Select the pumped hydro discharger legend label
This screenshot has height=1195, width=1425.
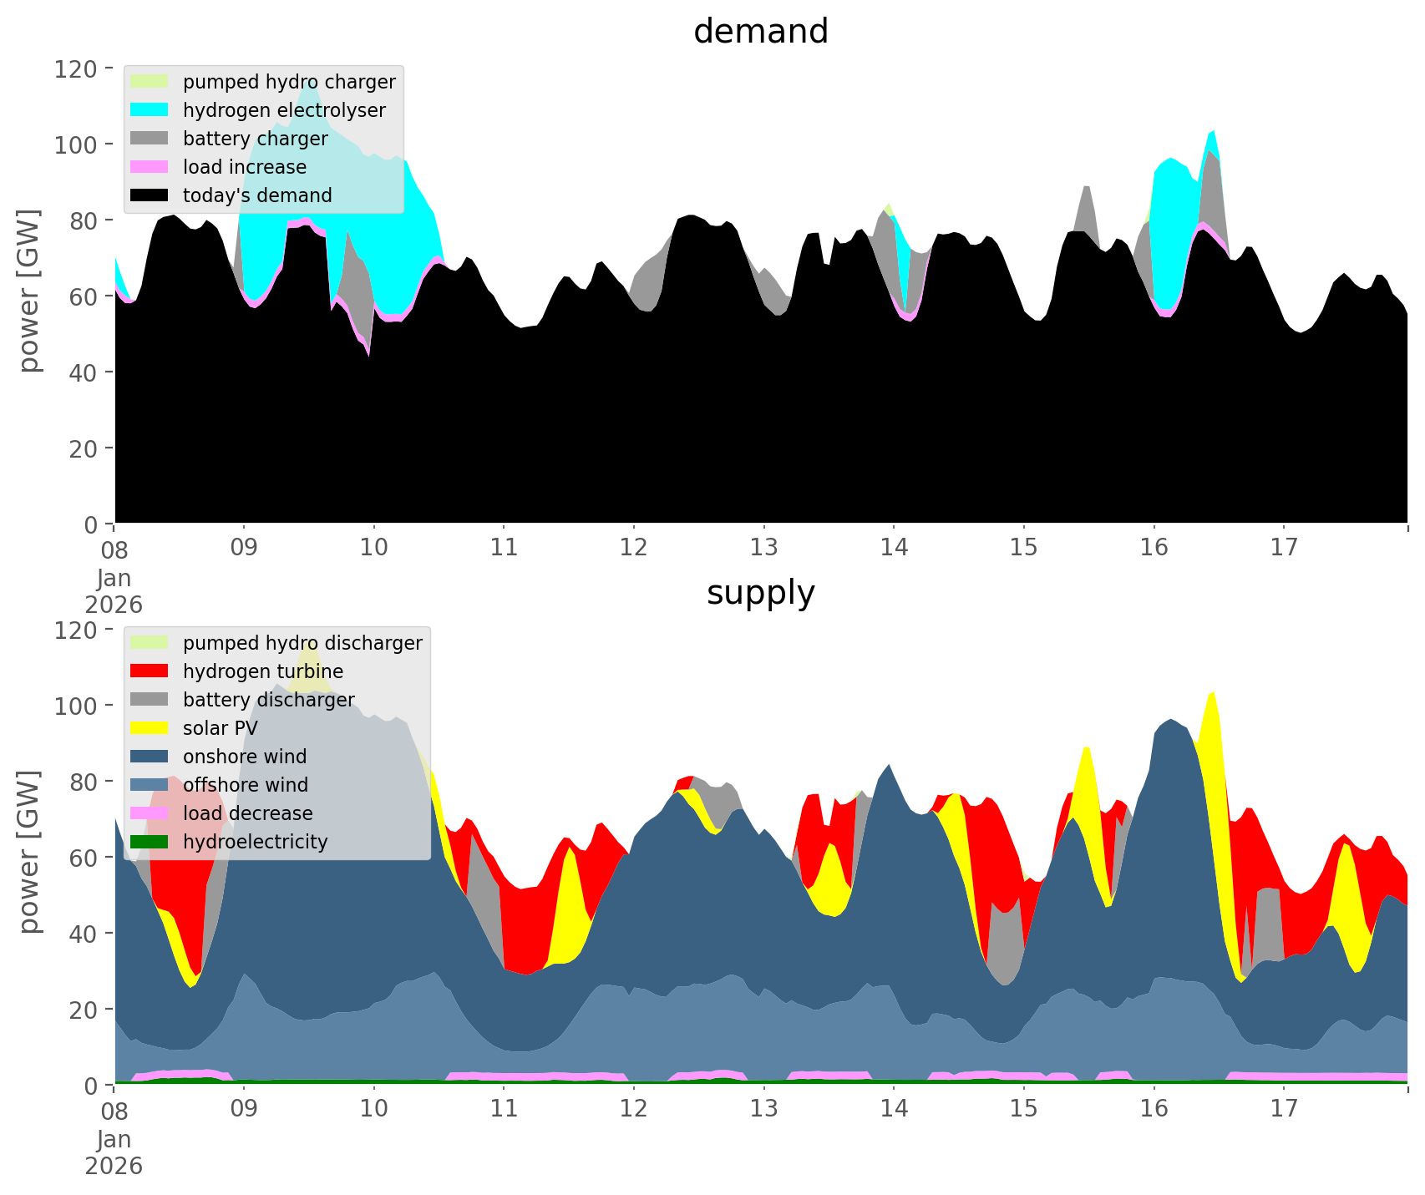click(302, 643)
